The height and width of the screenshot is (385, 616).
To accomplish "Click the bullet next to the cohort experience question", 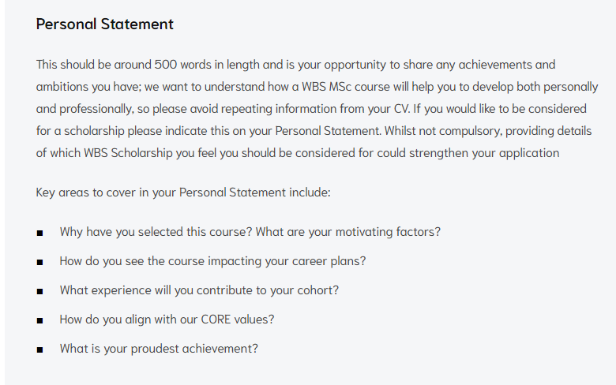I will pos(39,292).
